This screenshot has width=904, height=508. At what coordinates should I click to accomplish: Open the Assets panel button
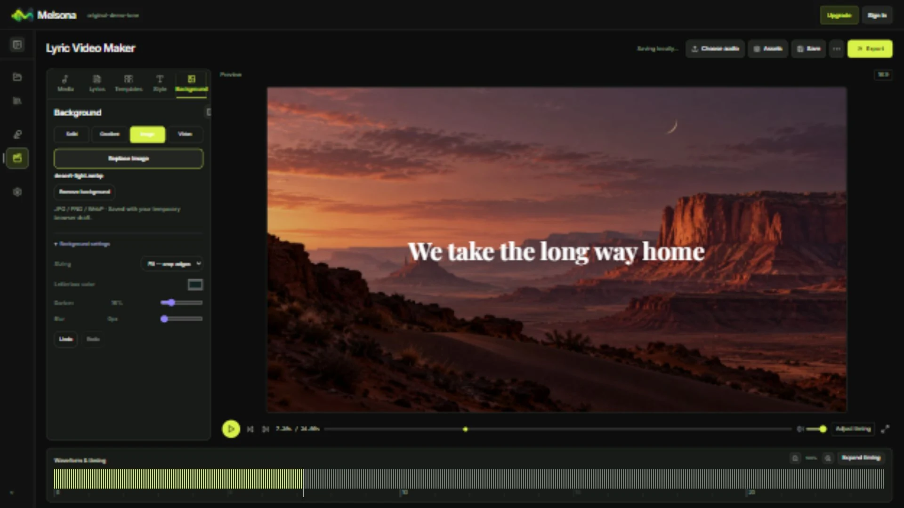click(x=767, y=49)
